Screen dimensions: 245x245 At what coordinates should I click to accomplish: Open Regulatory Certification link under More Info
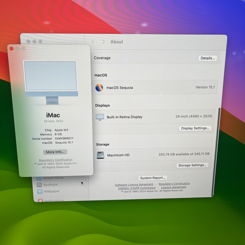[56, 160]
